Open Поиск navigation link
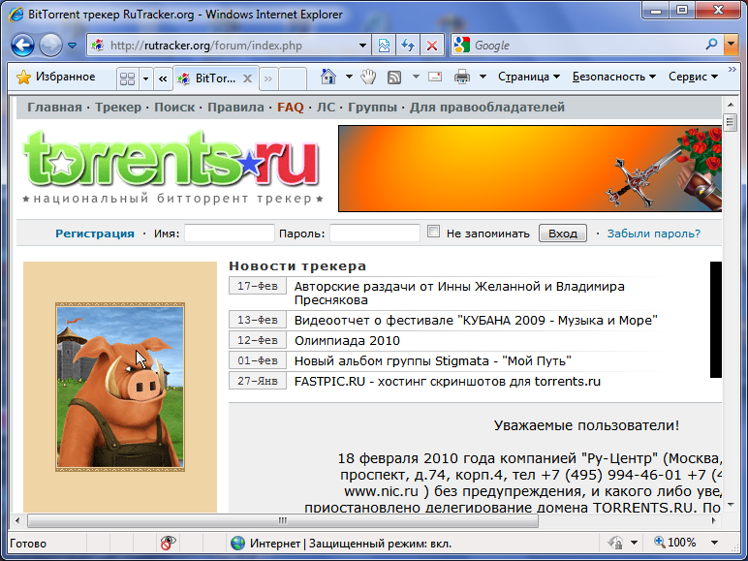Screen dimensions: 748x561 point(174,107)
